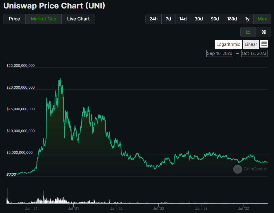
Task: Click the $20,000,000,000 axis label
Action: 21,87
